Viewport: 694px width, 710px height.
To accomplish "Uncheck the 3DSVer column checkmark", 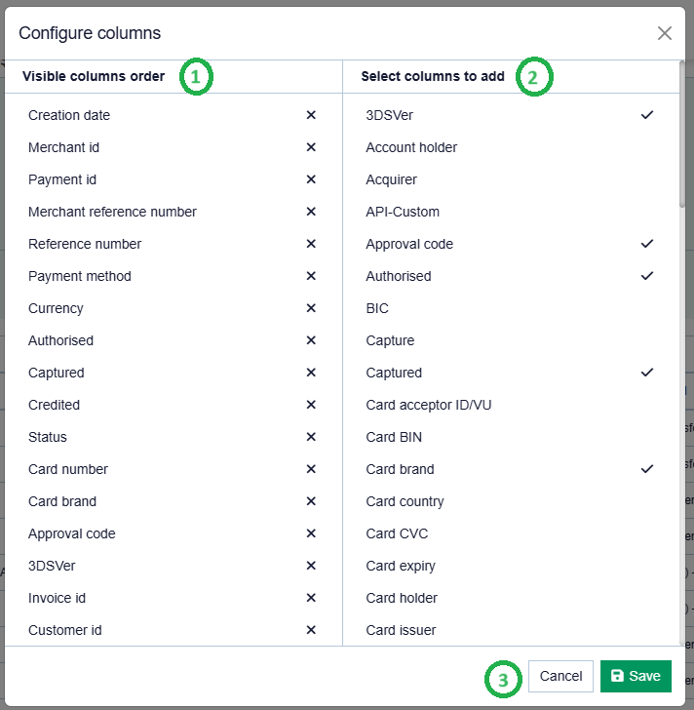I will [x=646, y=115].
